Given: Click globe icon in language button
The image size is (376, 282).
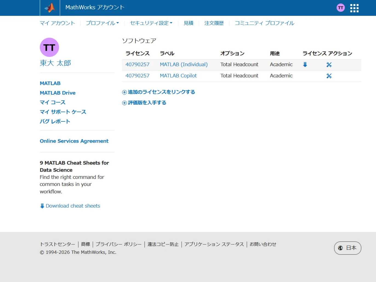Looking at the screenshot, I should [x=340, y=248].
